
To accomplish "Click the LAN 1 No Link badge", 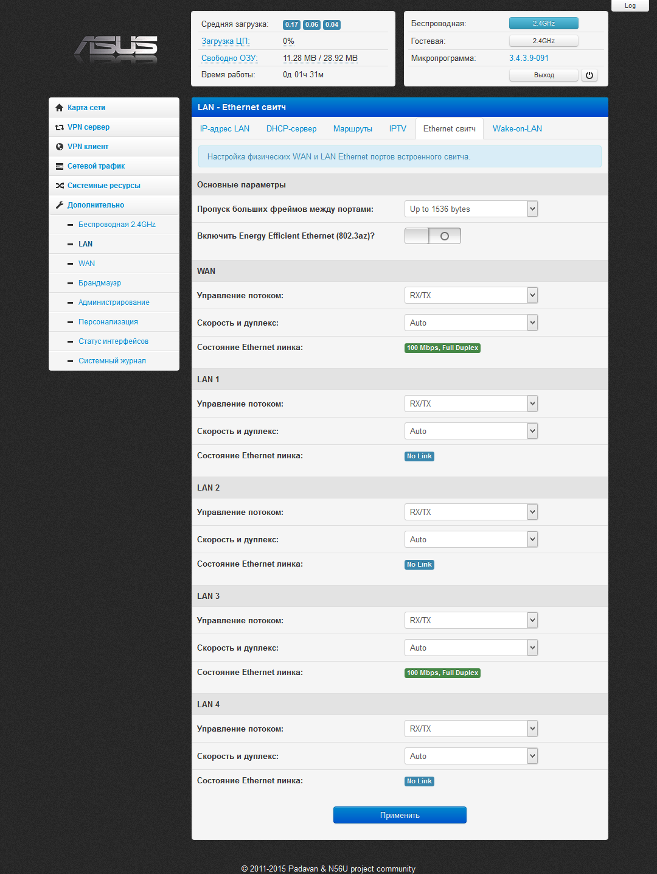I will click(419, 456).
